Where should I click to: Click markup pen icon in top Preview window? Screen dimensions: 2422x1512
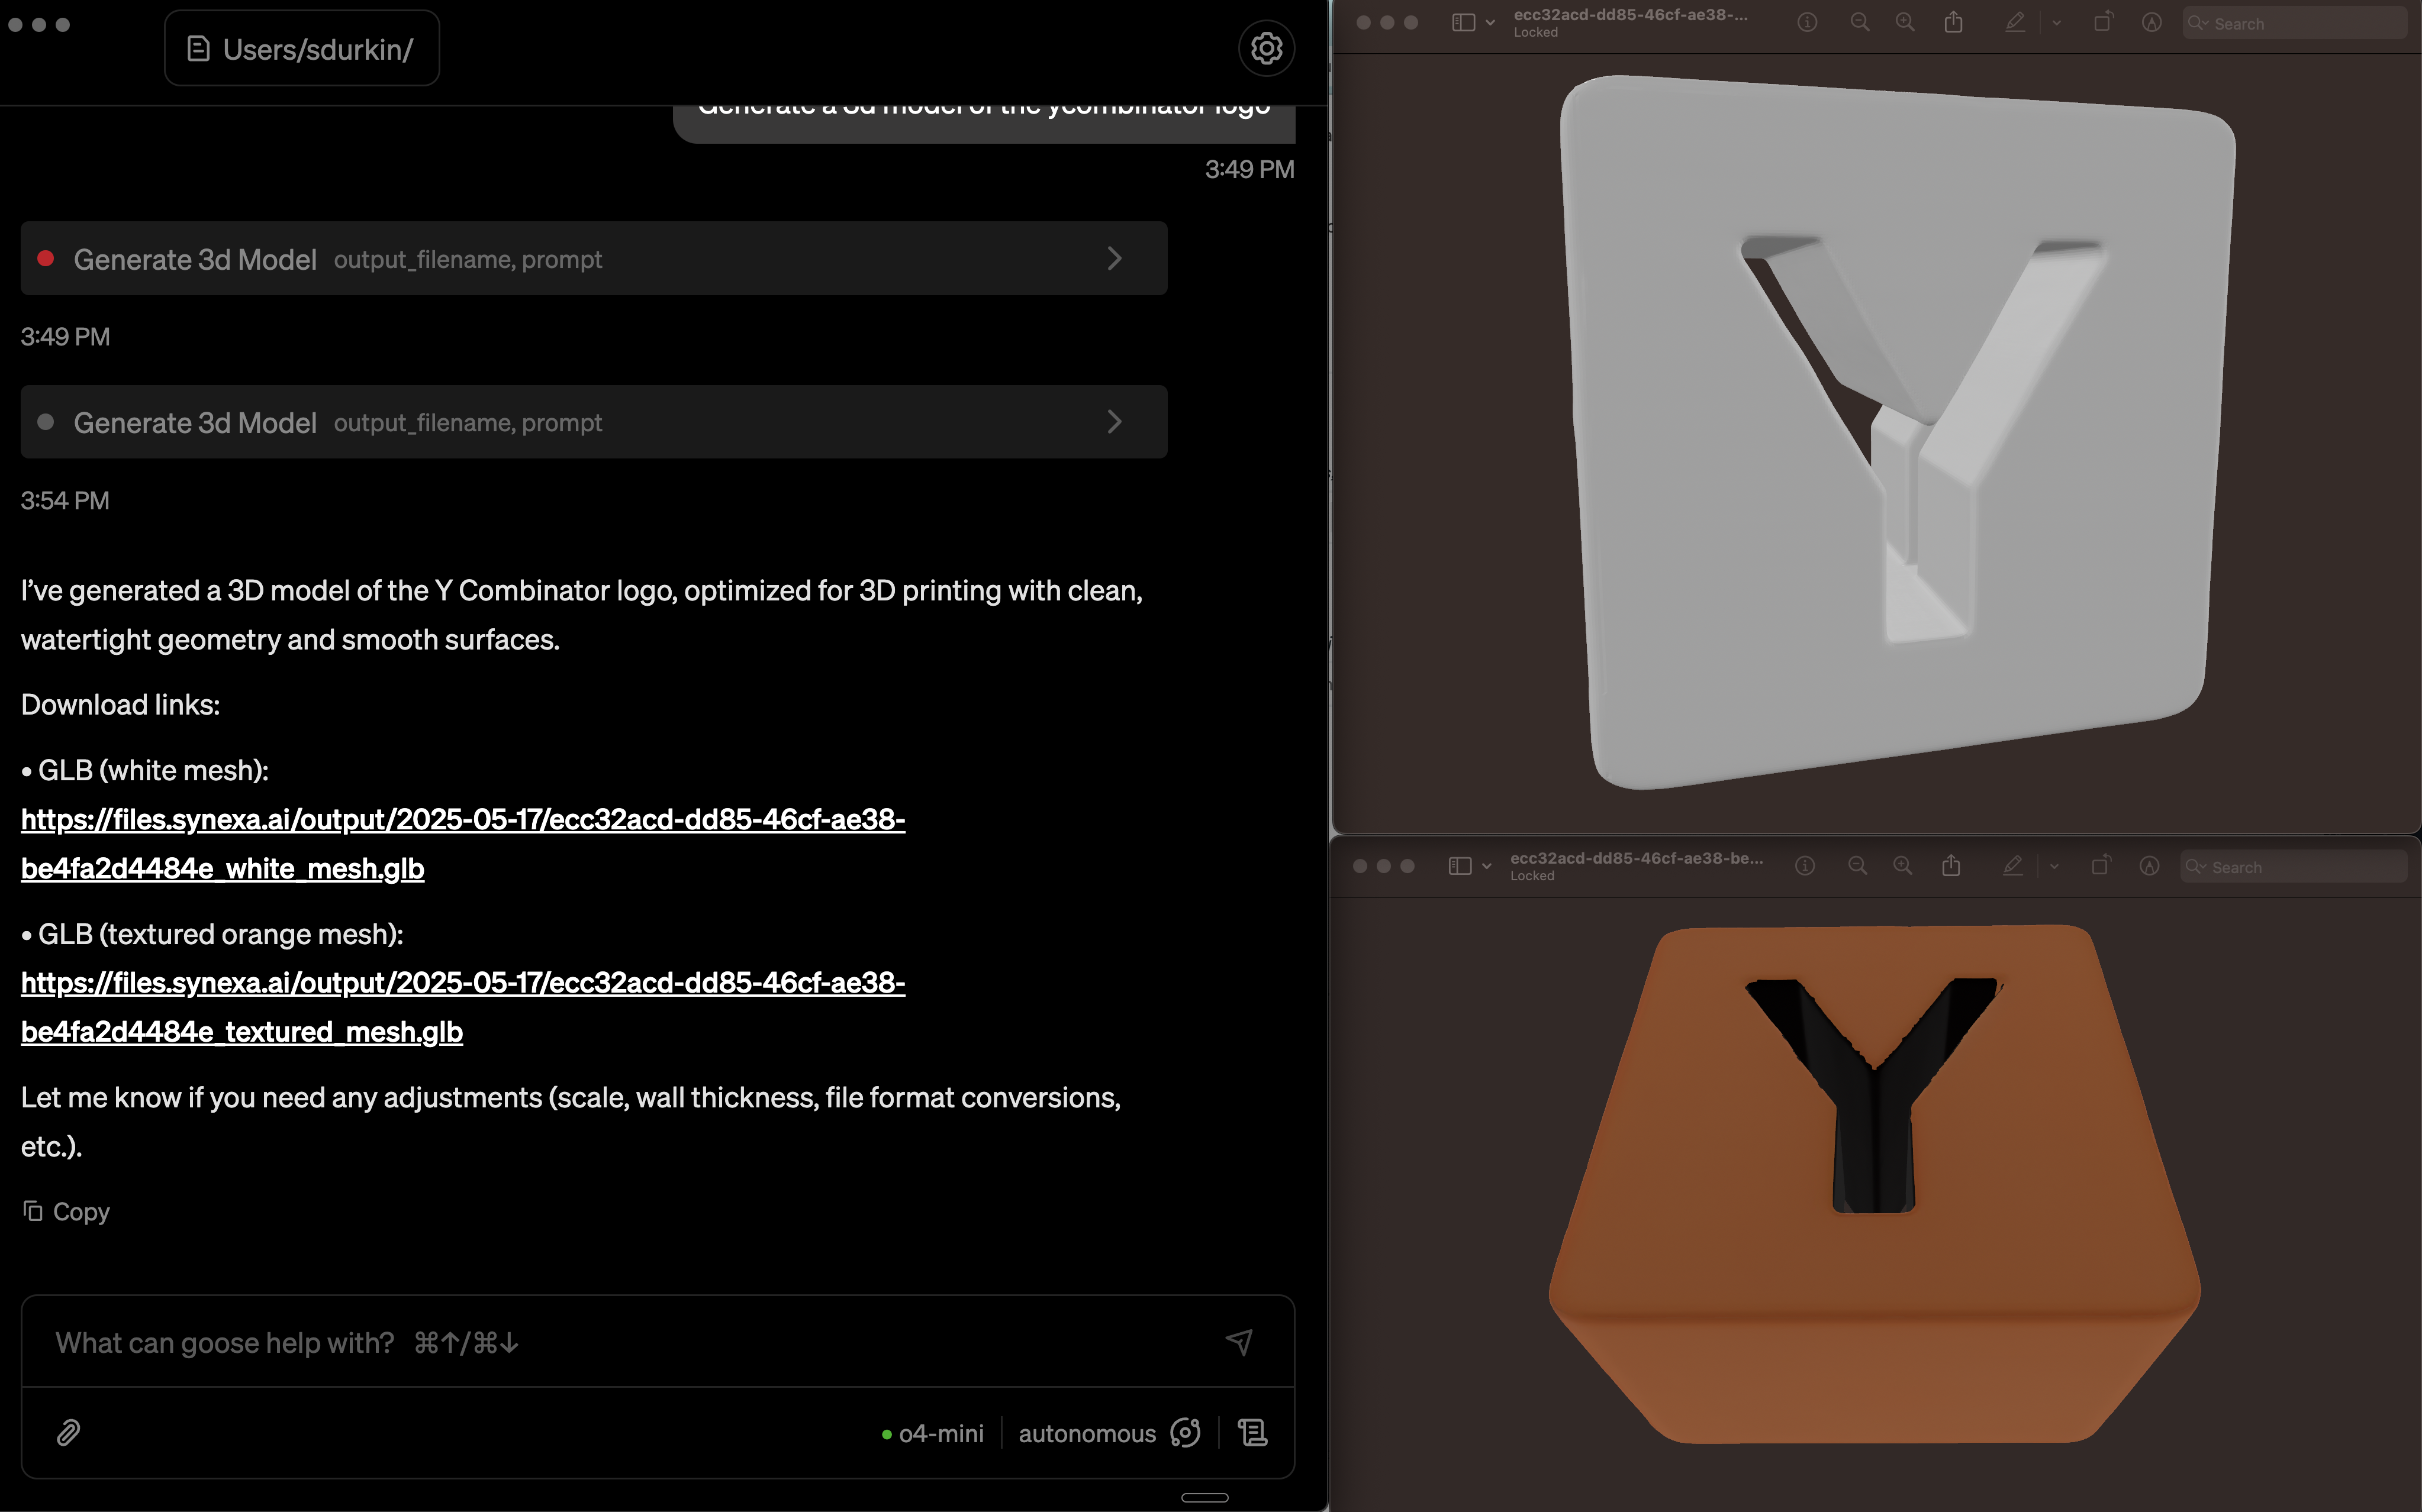point(2015,22)
